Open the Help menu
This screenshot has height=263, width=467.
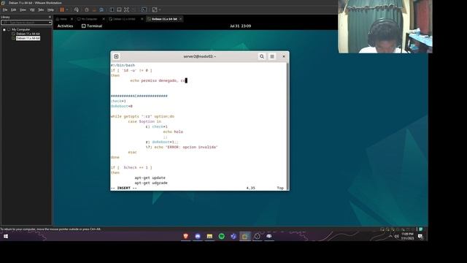tap(50, 9)
